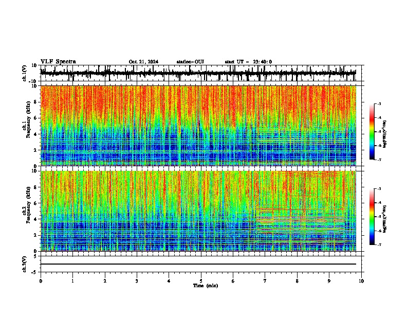The image size is (407, 315).
Task: Click the ch.2 "Frequency (kHz)" axis label
Action: tap(28, 205)
